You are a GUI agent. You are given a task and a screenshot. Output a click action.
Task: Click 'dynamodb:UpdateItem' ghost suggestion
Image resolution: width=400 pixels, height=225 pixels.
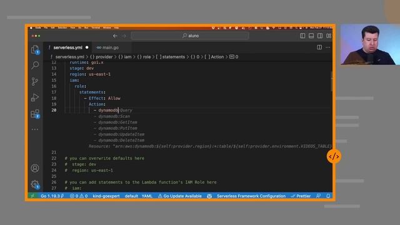pos(121,134)
